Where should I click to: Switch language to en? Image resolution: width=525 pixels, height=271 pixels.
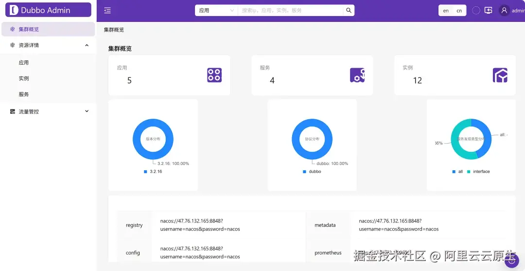446,11
